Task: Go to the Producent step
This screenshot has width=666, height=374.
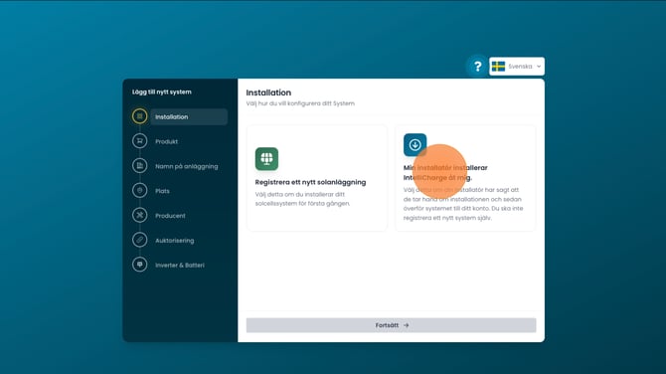Action: [x=170, y=216]
